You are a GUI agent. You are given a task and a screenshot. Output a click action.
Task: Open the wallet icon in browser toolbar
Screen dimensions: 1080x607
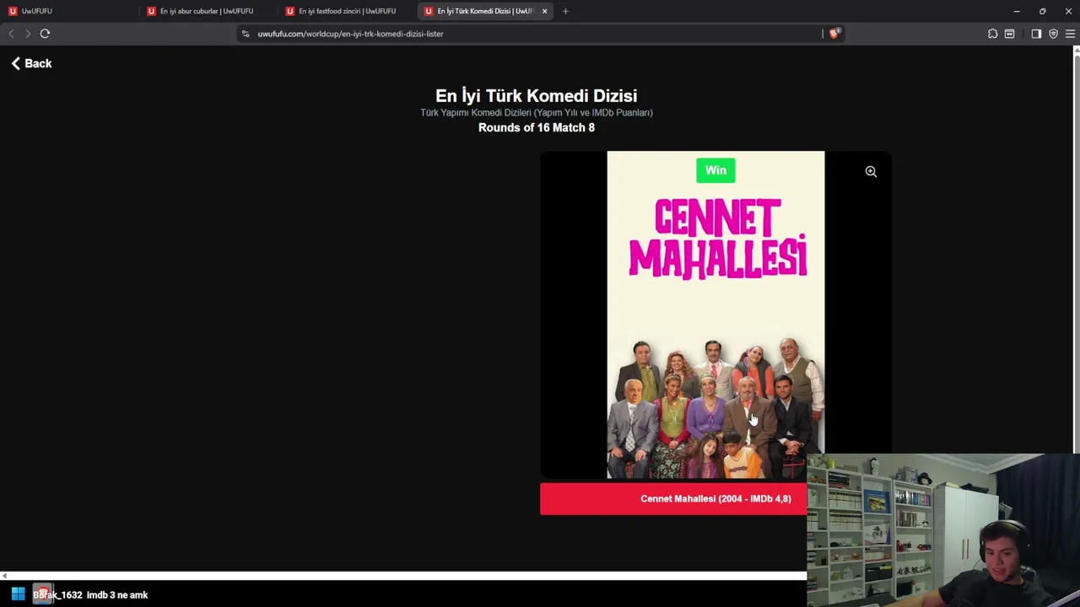point(1009,34)
